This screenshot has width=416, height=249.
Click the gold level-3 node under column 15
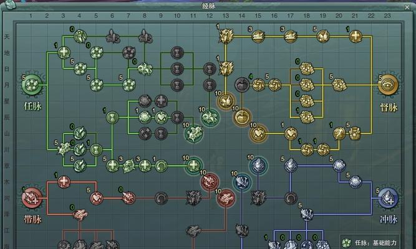point(258,36)
